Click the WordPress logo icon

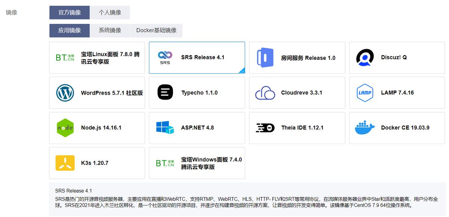(x=65, y=92)
